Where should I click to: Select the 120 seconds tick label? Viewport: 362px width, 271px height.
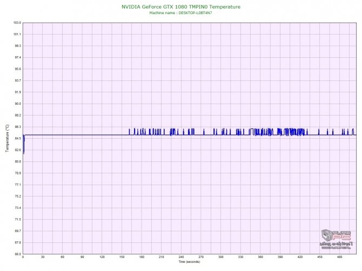[102, 257]
